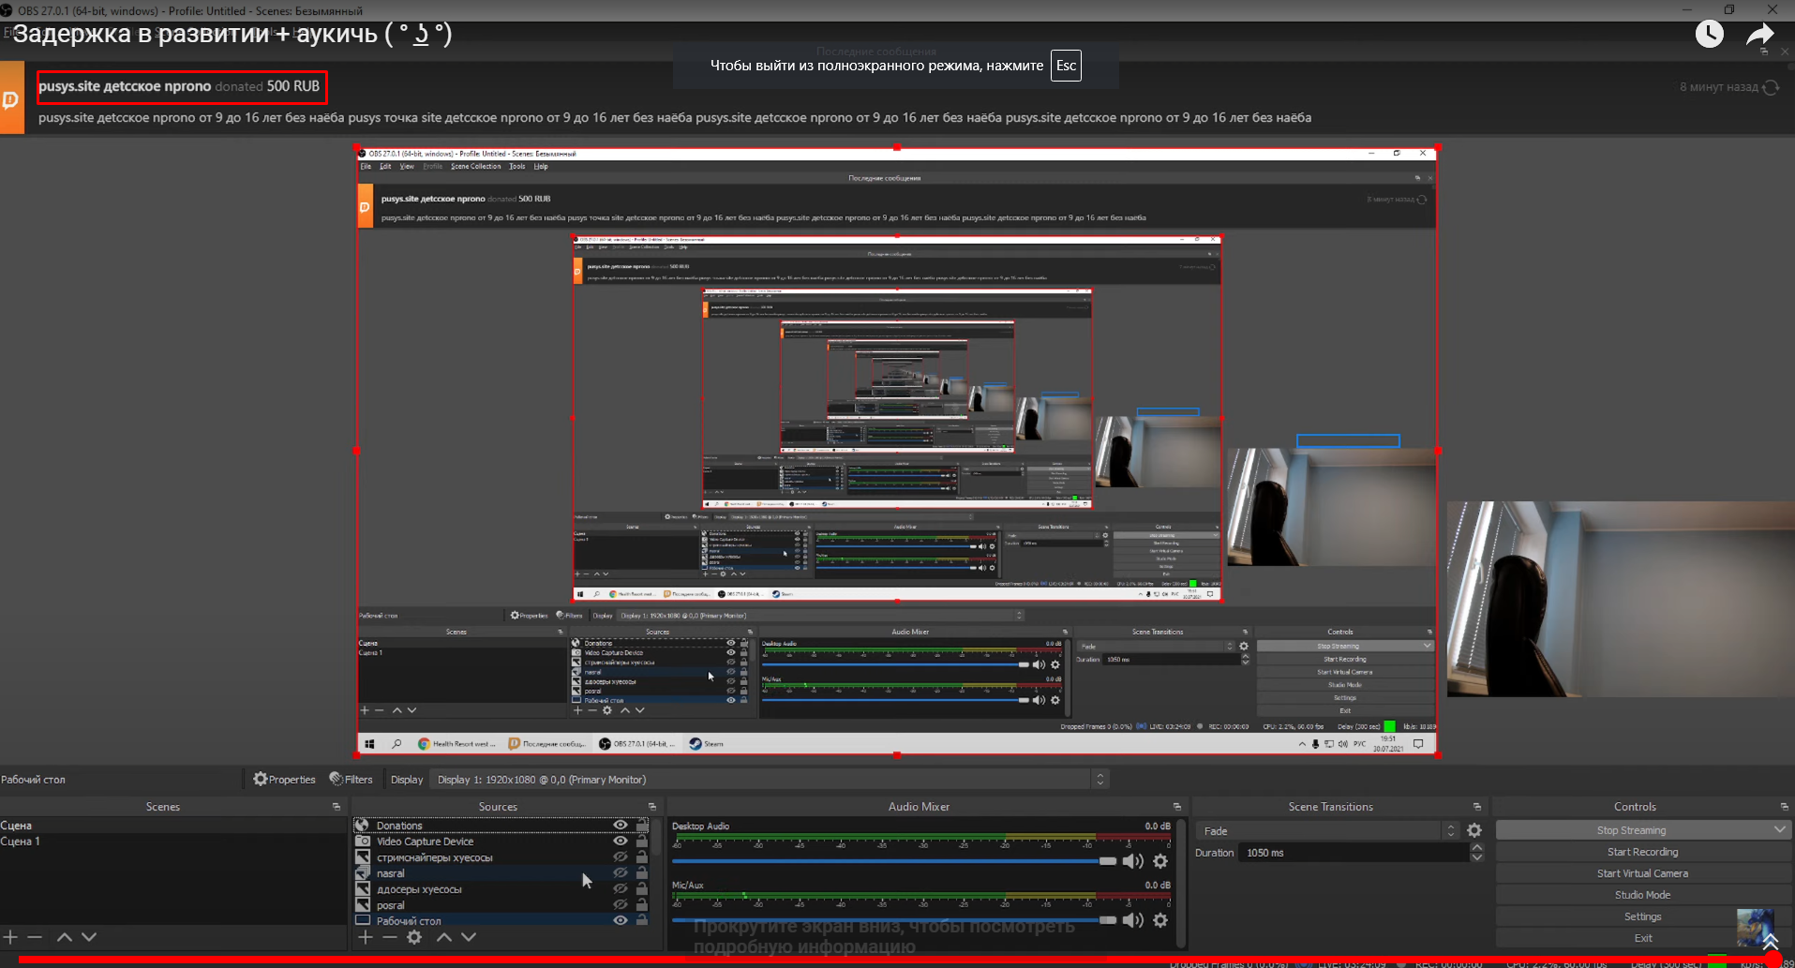This screenshot has height=968, width=1795.
Task: Click the Watch Later clock icon
Action: 1709,35
